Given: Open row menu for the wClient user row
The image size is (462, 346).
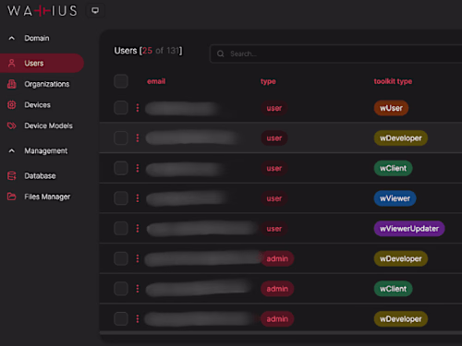Looking at the screenshot, I should [x=138, y=168].
